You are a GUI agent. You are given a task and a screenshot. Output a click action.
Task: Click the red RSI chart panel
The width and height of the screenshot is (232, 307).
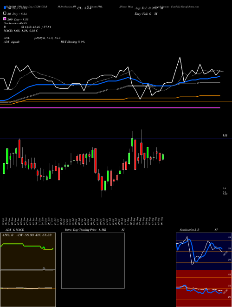pyautogui.click(x=204, y=288)
